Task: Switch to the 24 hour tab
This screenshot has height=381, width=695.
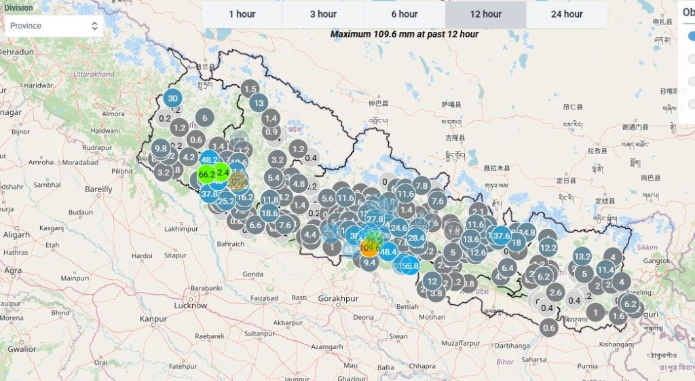Action: [x=567, y=14]
